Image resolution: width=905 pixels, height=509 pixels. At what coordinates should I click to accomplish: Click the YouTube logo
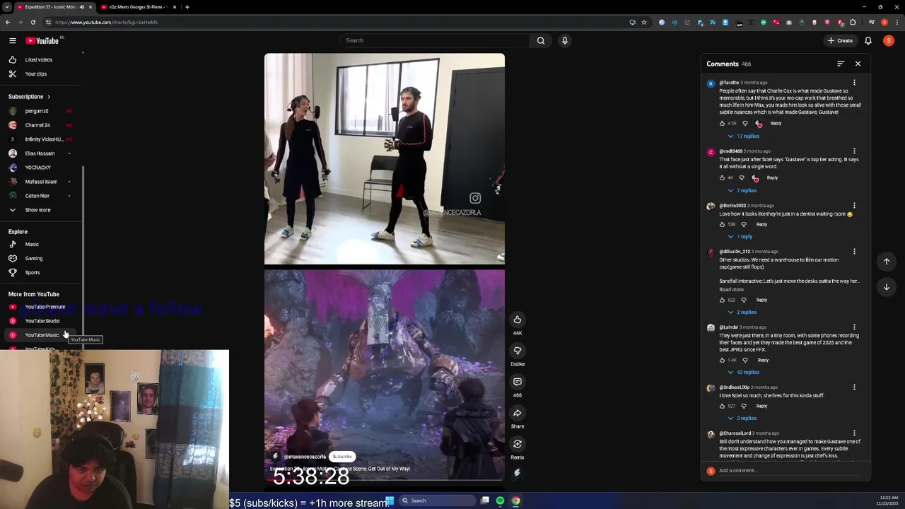pyautogui.click(x=42, y=40)
